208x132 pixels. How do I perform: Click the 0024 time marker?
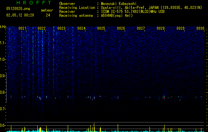pyautogui.click(x=81, y=28)
